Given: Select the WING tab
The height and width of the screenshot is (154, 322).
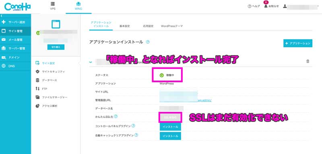Looking at the screenshot, I should [x=78, y=6].
